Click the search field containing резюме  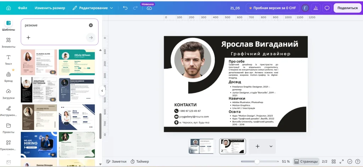(x=56, y=25)
